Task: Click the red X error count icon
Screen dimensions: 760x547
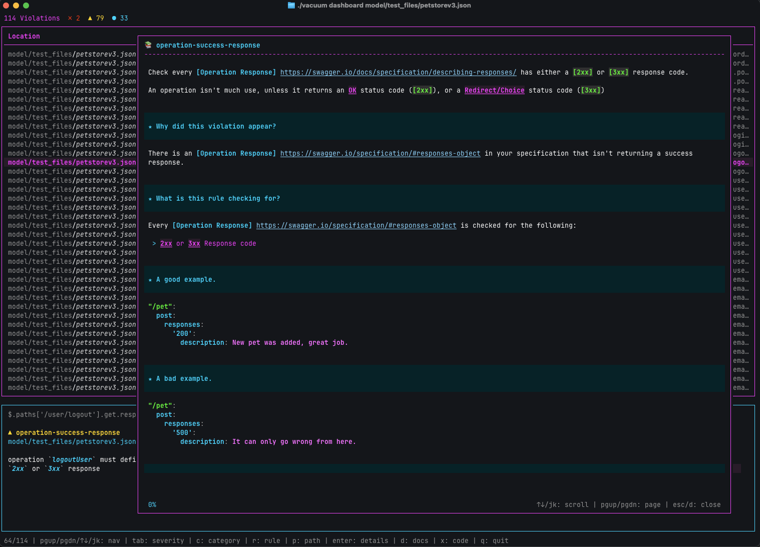Action: [x=70, y=18]
